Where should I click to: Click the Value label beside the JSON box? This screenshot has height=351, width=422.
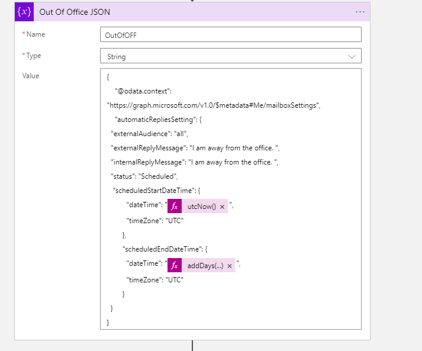(x=30, y=76)
